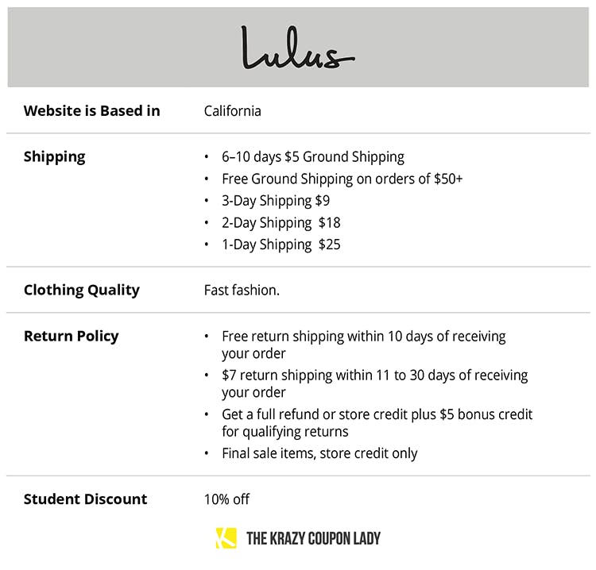This screenshot has height=570, width=596.
Task: Click the 10% off text
Action: 226,499
